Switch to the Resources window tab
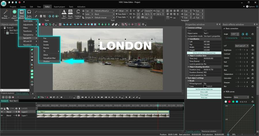This screenshot has width=259, height=136. click(x=209, y=131)
